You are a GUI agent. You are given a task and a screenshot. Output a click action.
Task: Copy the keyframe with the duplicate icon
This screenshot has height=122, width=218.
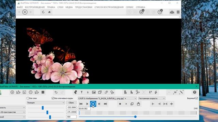132,104
